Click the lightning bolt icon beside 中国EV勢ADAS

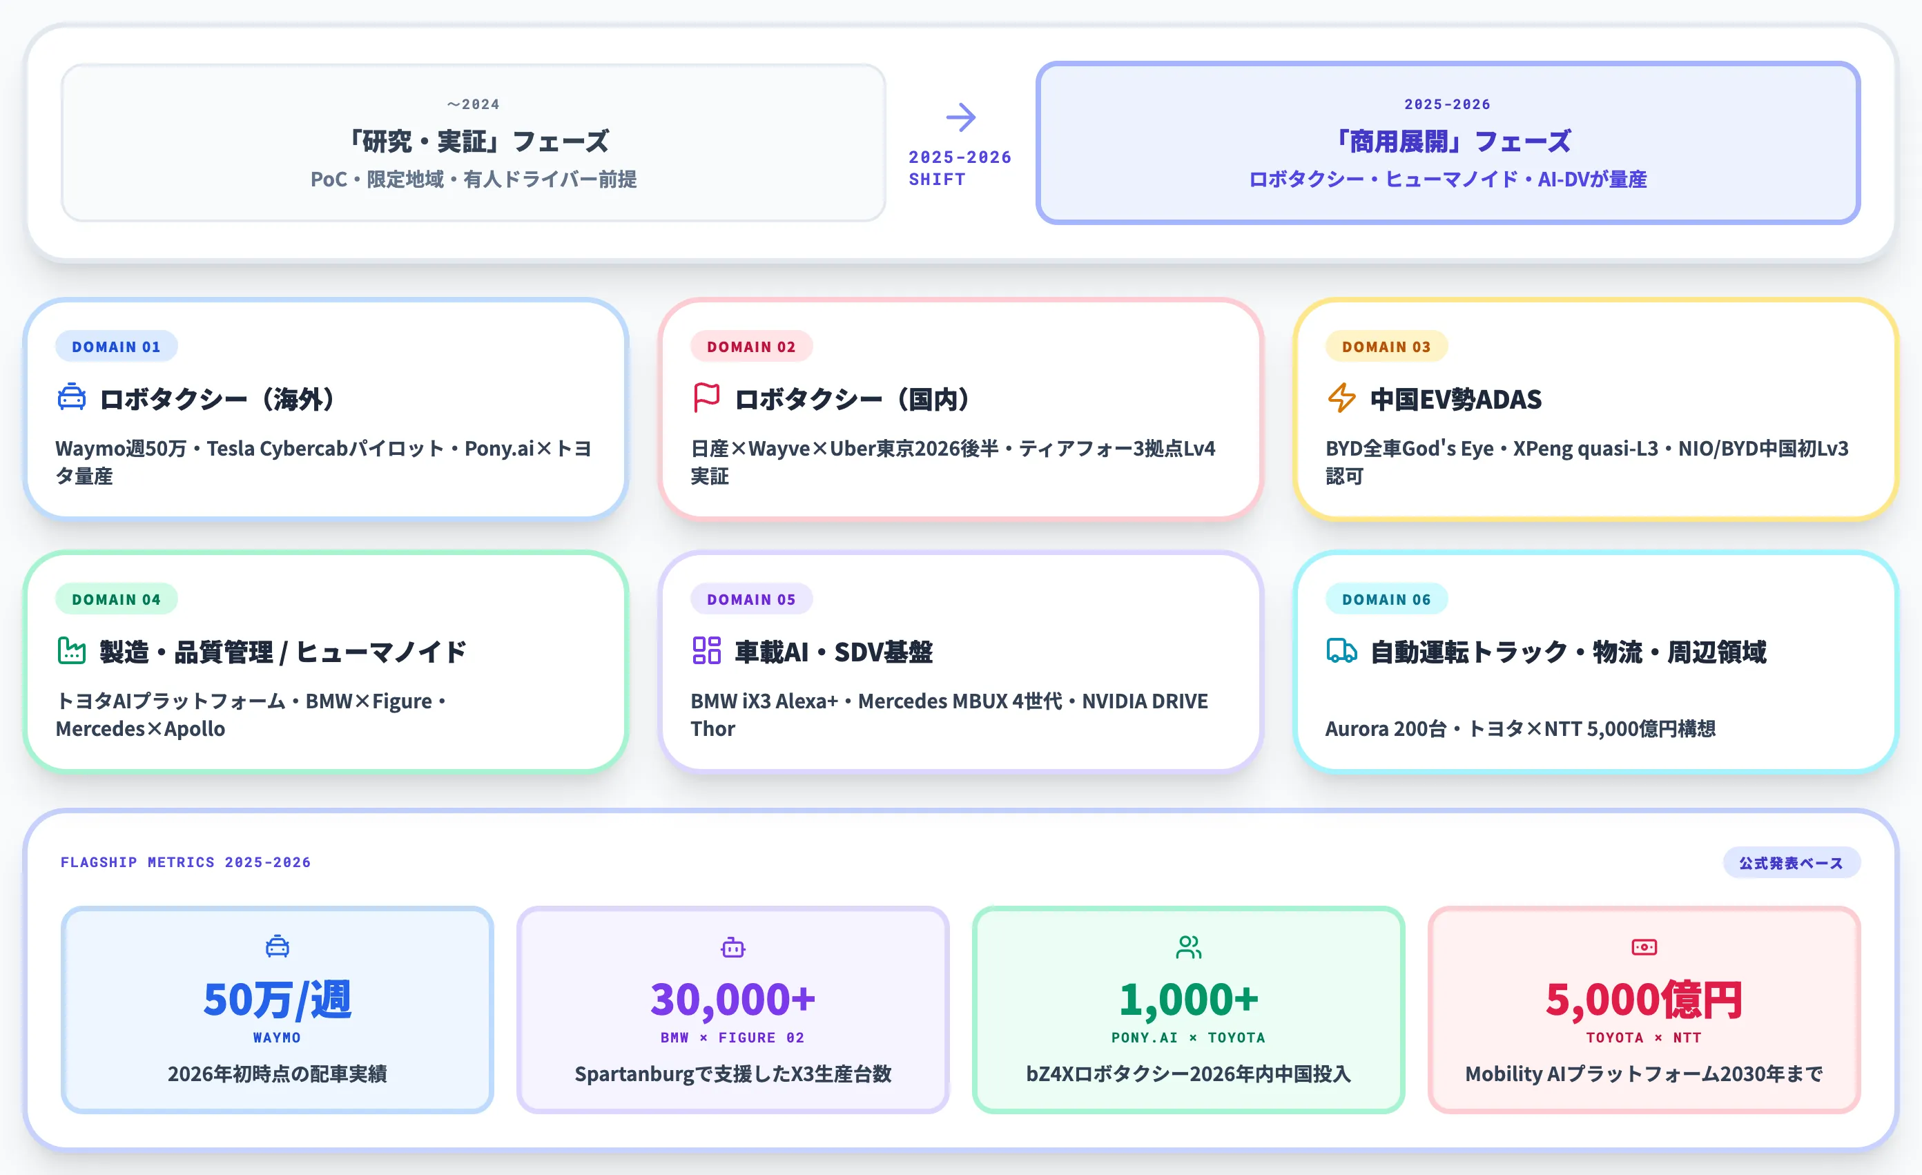pyautogui.click(x=1341, y=397)
